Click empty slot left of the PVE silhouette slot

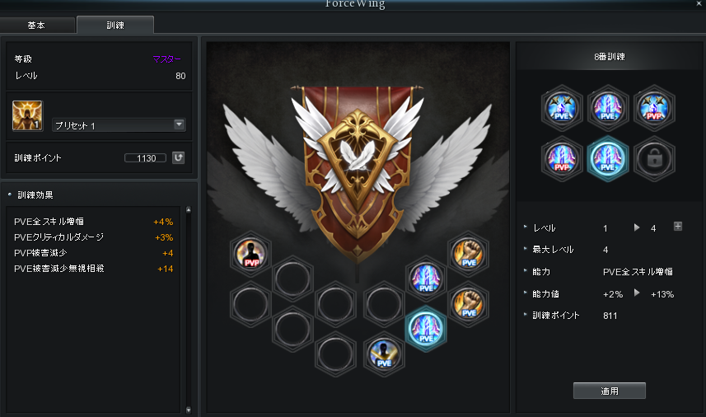click(x=335, y=354)
